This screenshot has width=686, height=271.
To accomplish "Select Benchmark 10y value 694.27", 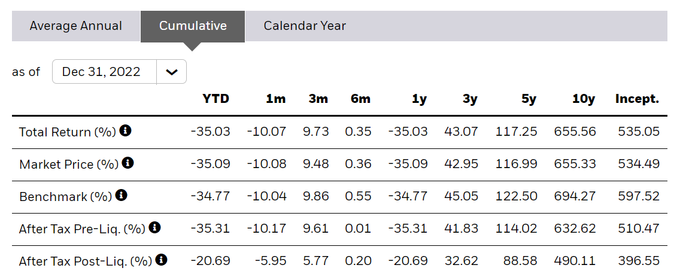I will click(575, 196).
